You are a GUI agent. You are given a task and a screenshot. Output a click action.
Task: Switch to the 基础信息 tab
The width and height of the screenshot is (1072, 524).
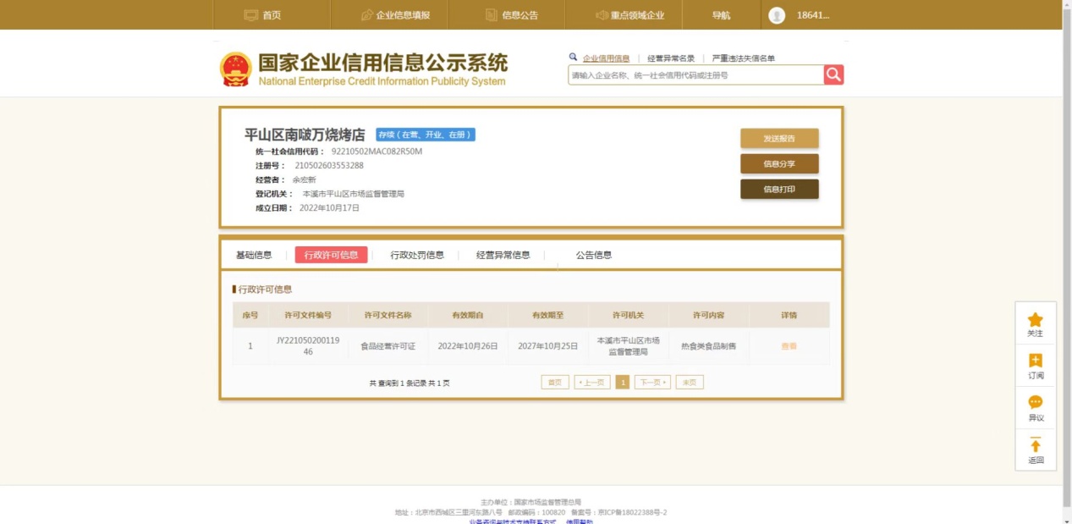click(x=254, y=255)
